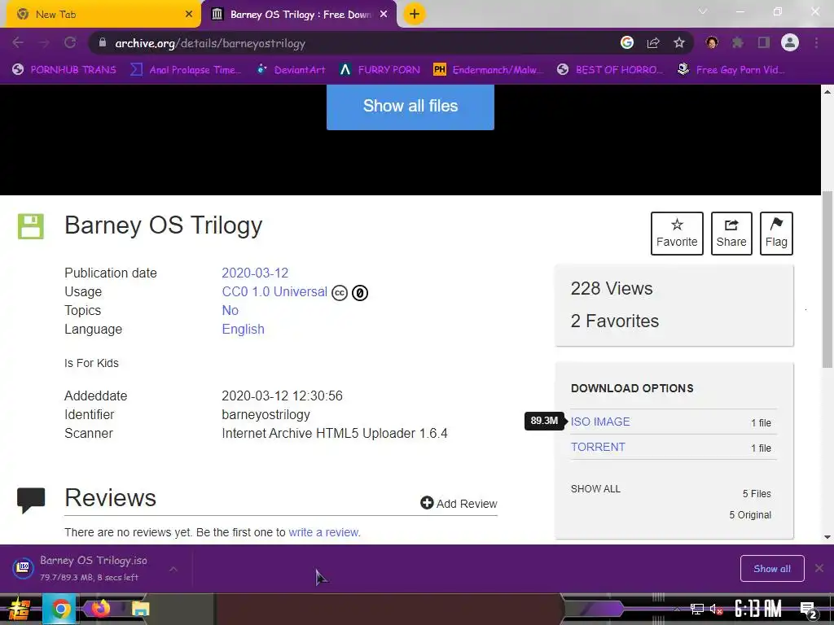
Task: Download the TORRENT file
Action: click(598, 447)
